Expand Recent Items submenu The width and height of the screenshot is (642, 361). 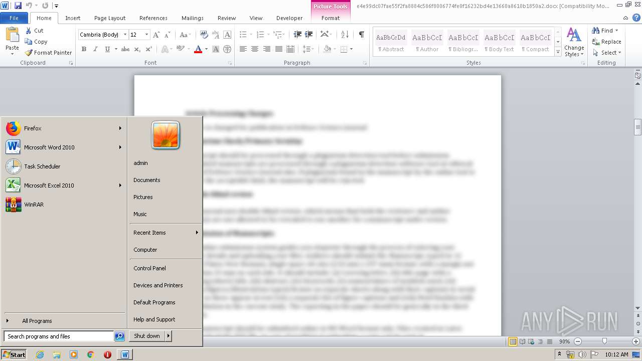pyautogui.click(x=197, y=233)
